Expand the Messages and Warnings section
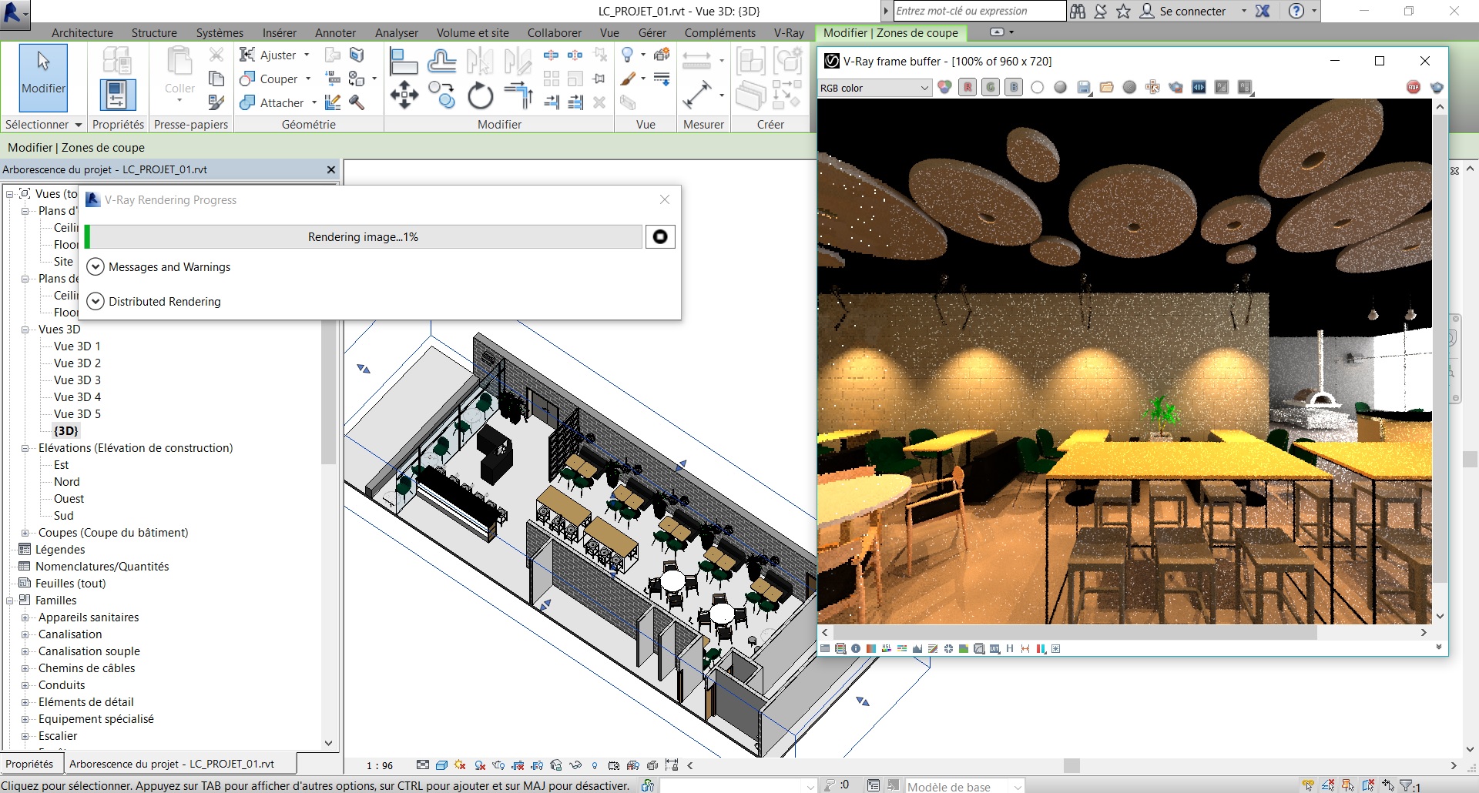 tap(96, 266)
